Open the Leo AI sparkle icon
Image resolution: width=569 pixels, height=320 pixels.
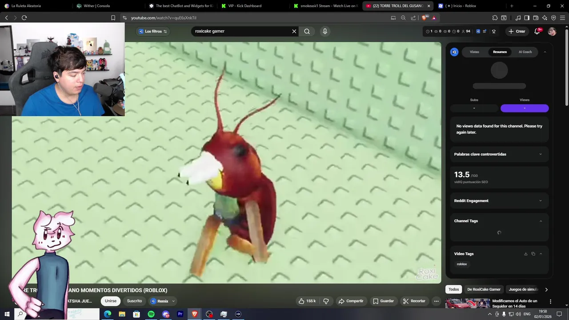pyautogui.click(x=545, y=18)
